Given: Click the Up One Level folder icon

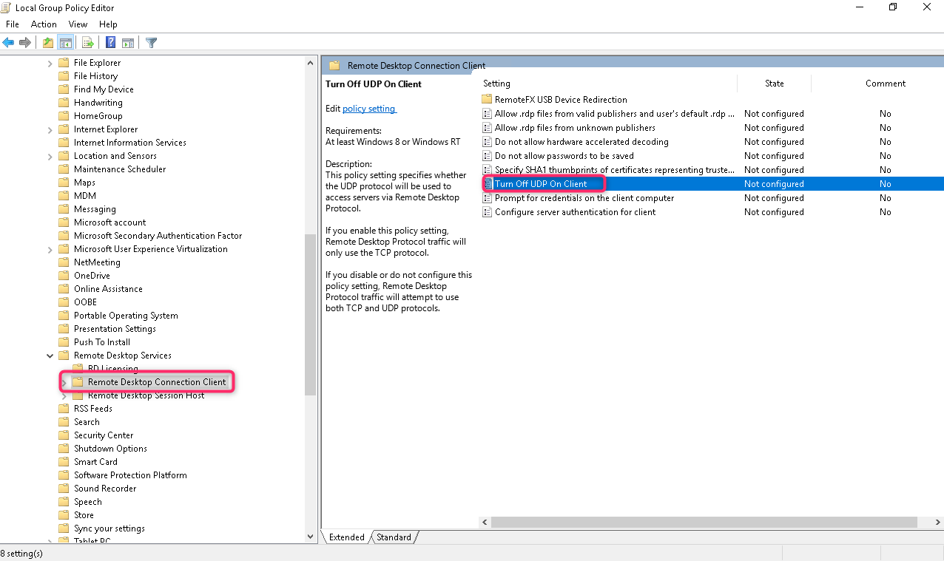Looking at the screenshot, I should click(47, 42).
